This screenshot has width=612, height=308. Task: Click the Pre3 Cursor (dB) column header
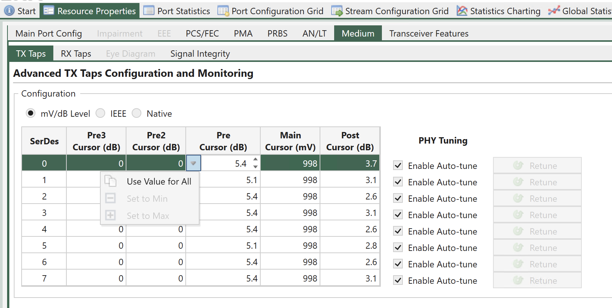pyautogui.click(x=97, y=141)
